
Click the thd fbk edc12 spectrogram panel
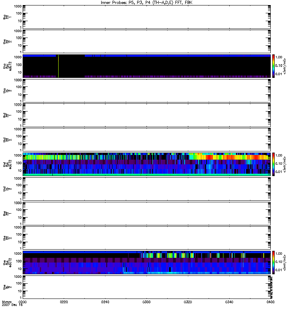pos(147,164)
